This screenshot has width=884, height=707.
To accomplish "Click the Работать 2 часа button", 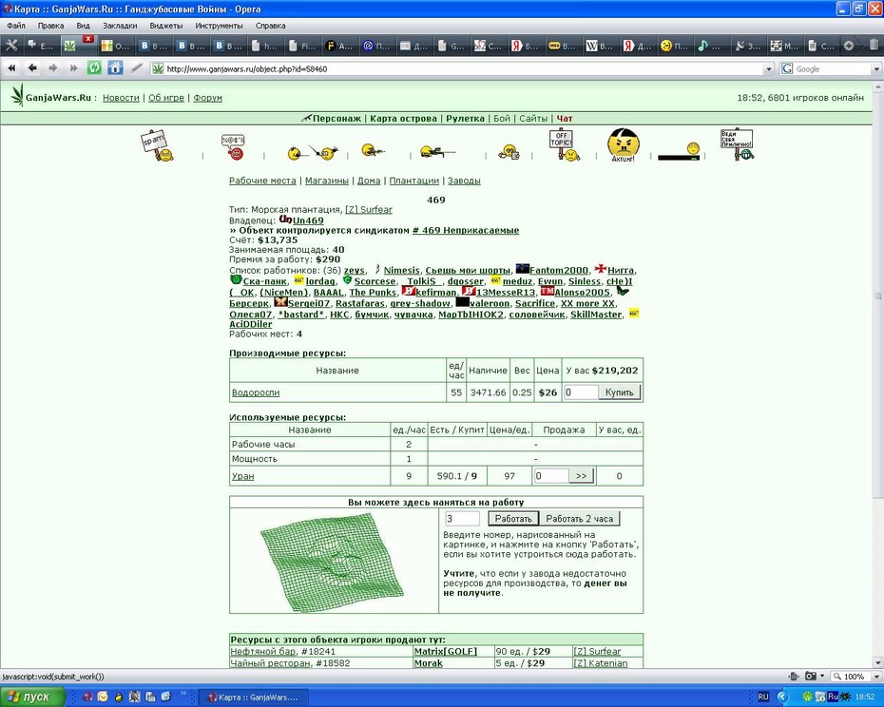I will (x=579, y=519).
